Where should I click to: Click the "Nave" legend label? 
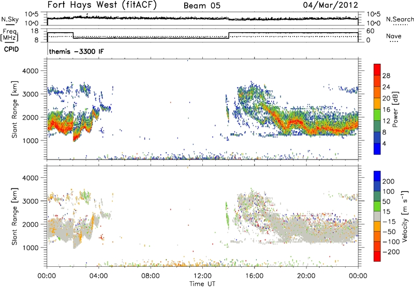coord(393,36)
